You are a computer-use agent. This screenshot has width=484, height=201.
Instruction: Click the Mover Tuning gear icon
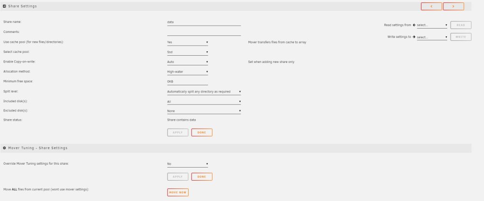pyautogui.click(x=4, y=148)
